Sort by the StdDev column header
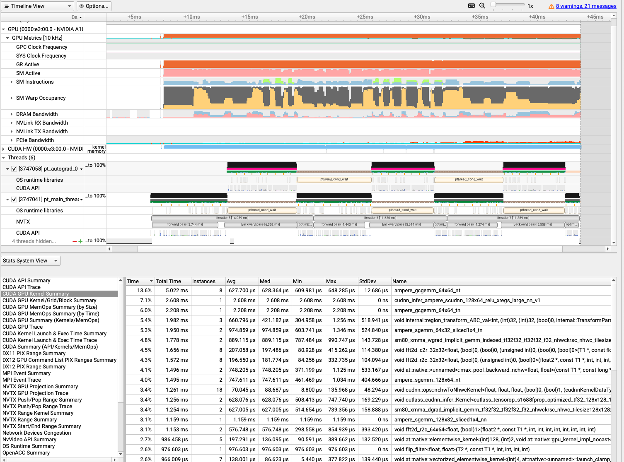Image resolution: width=624 pixels, height=462 pixels. click(x=375, y=282)
